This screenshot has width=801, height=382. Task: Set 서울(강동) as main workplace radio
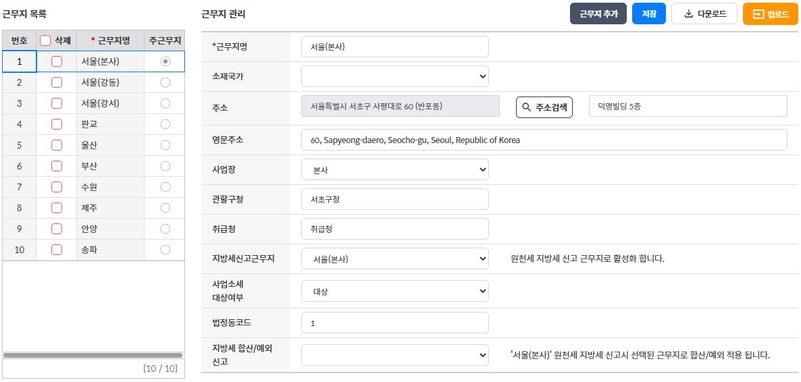pyautogui.click(x=165, y=82)
